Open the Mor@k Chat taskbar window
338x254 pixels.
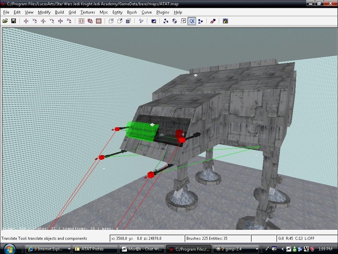point(142,249)
